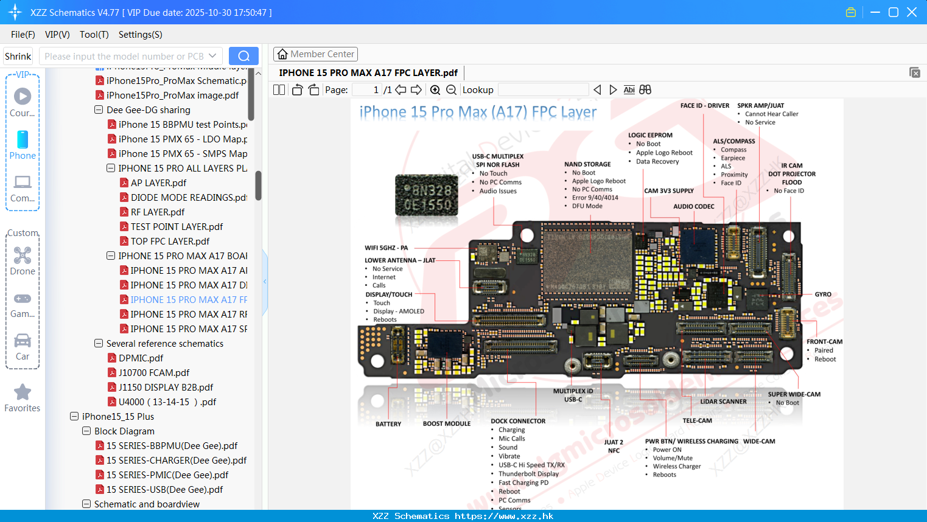Collapse Schematic and boardview folder
Image resolution: width=927 pixels, height=522 pixels.
click(x=86, y=504)
